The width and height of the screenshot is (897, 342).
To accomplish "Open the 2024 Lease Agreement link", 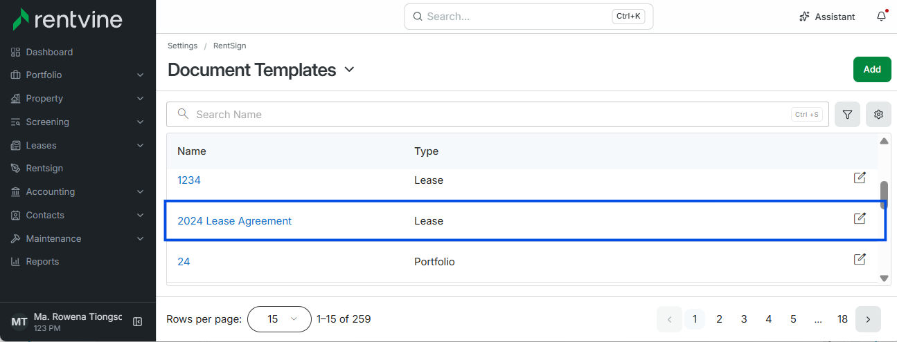I will click(x=234, y=221).
